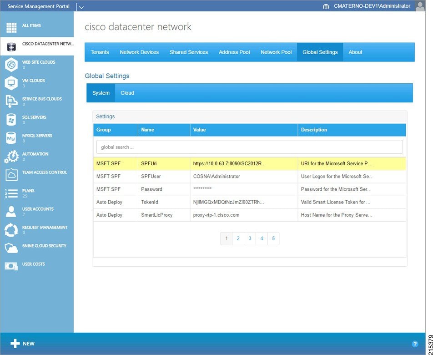Screen dimensions: 433x355
Task: Click the CMATERNO-DEV1\Administrator account name
Action: pyautogui.click(x=372, y=6)
